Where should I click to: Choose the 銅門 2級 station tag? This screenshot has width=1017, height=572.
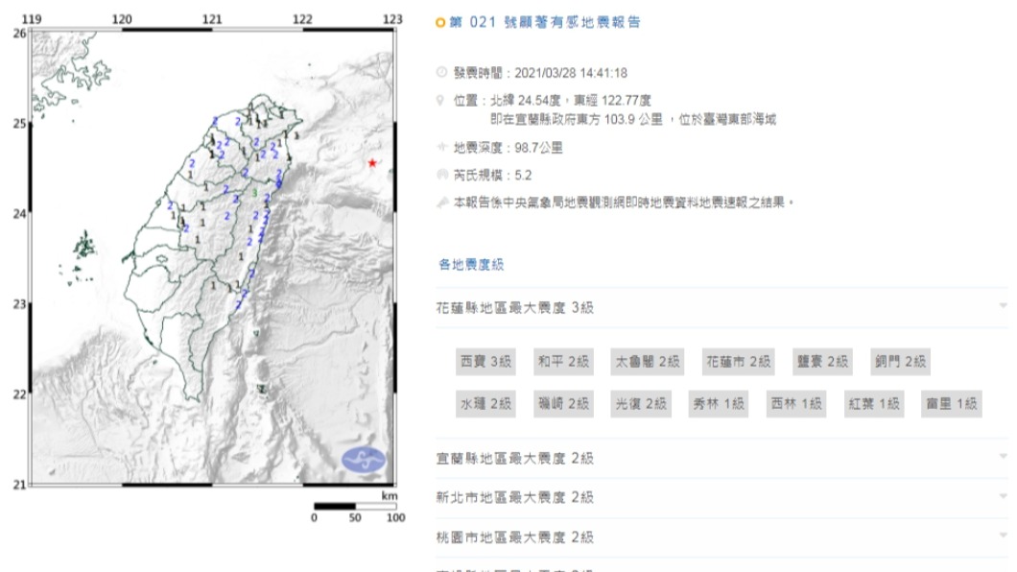(900, 361)
